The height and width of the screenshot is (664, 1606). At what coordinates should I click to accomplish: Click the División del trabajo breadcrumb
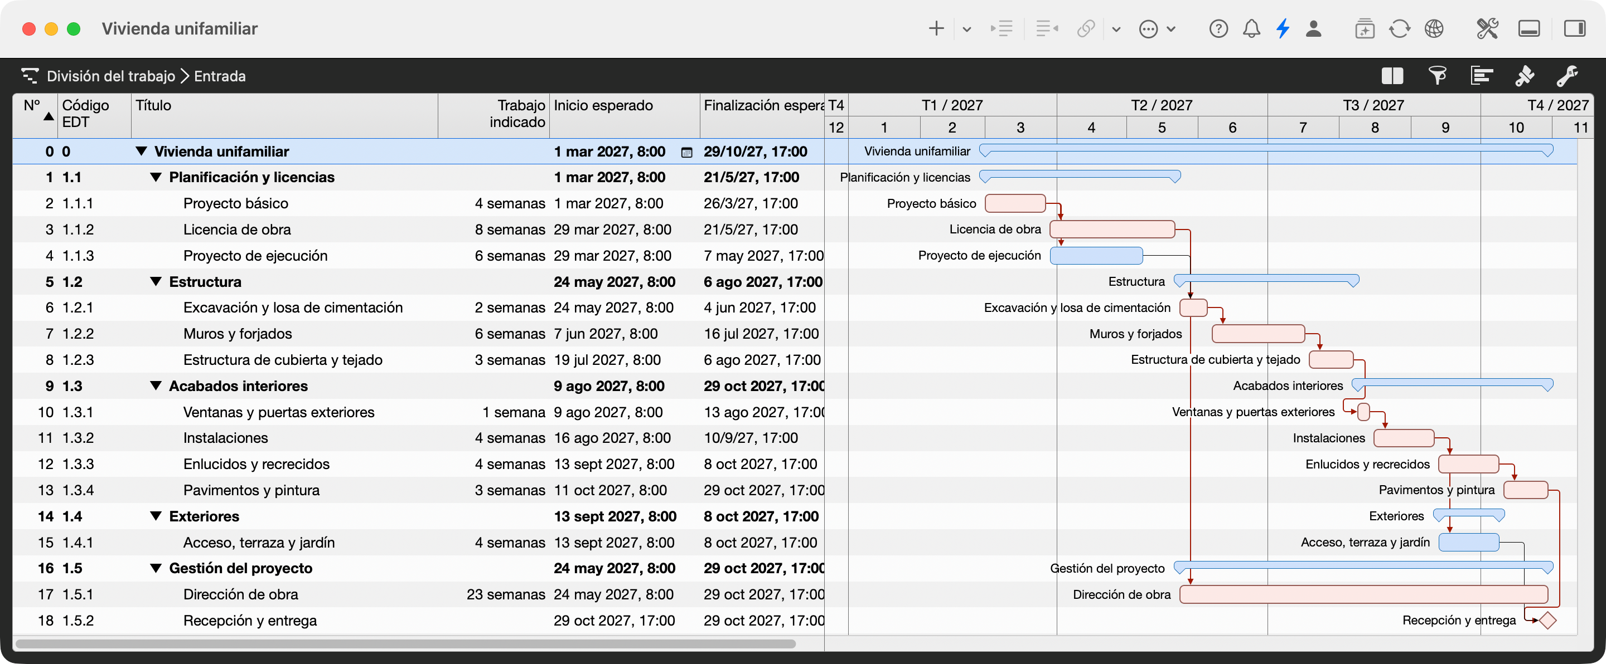point(111,76)
